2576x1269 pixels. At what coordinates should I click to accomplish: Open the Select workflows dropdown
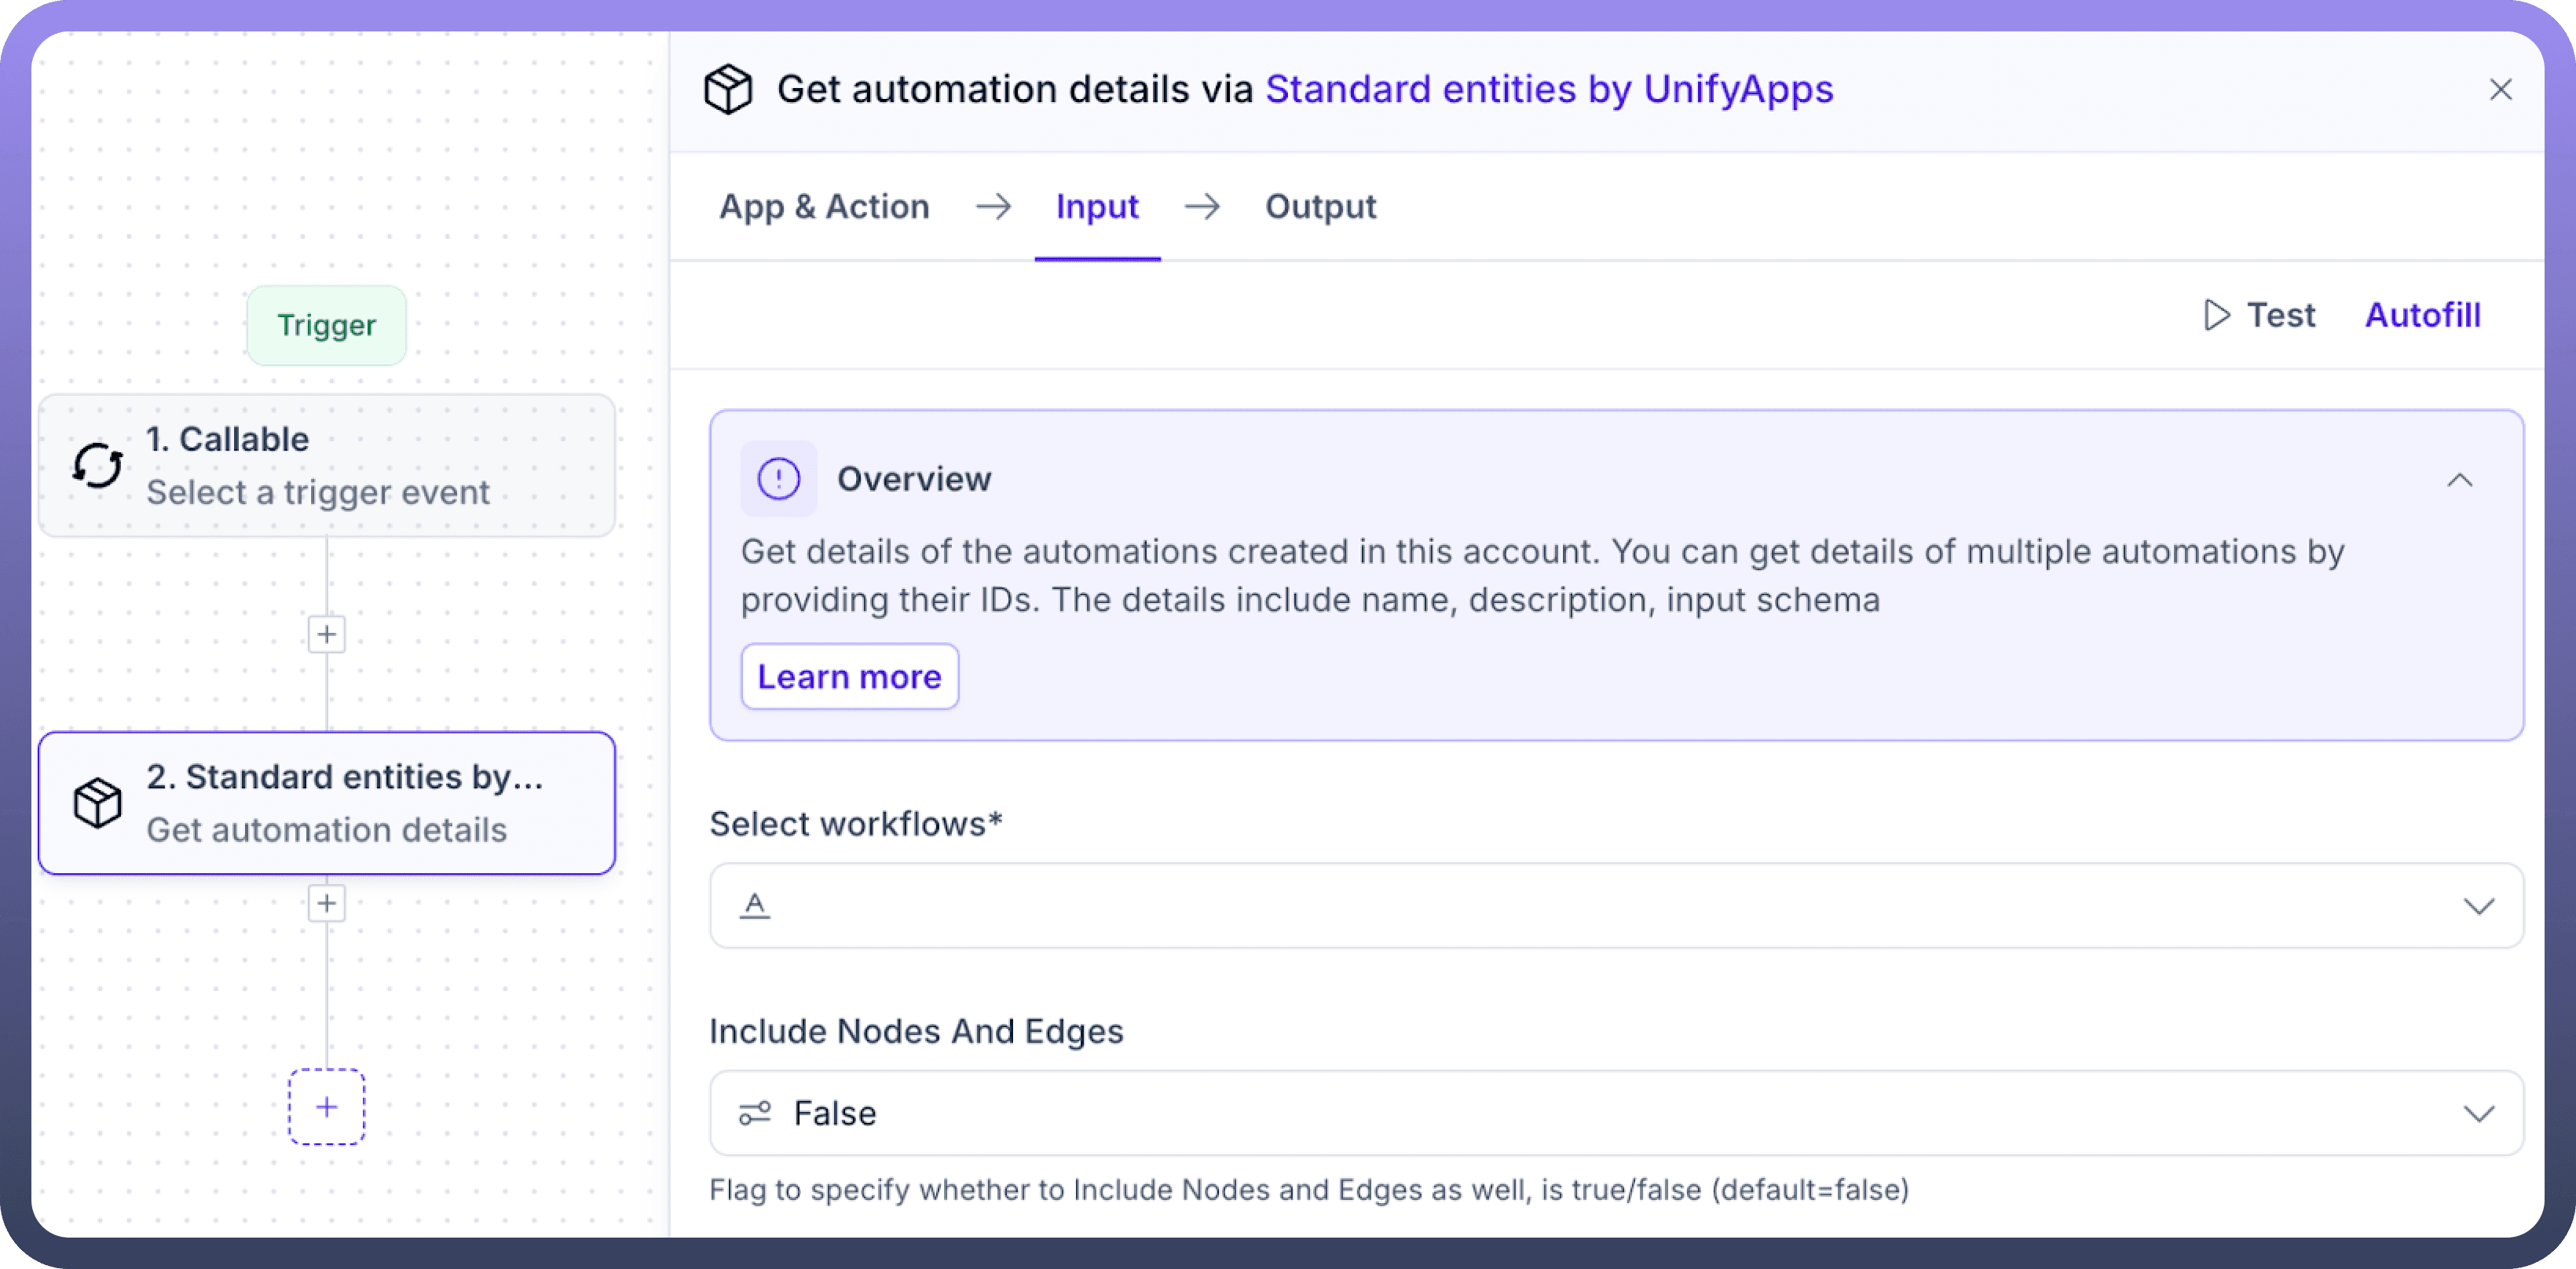pyautogui.click(x=2478, y=906)
